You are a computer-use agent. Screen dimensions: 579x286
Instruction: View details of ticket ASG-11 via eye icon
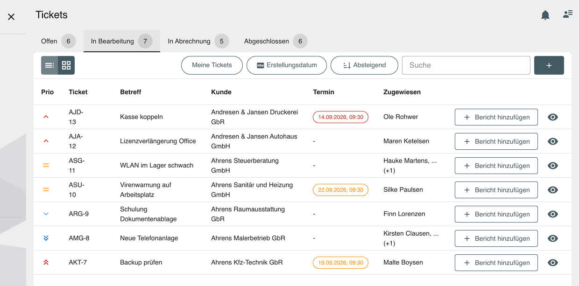553,166
